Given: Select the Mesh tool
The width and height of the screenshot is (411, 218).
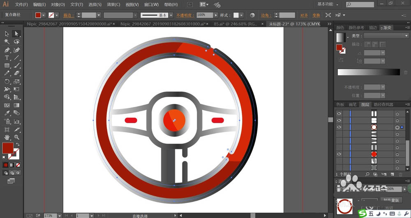Looking at the screenshot, I should (x=7, y=105).
